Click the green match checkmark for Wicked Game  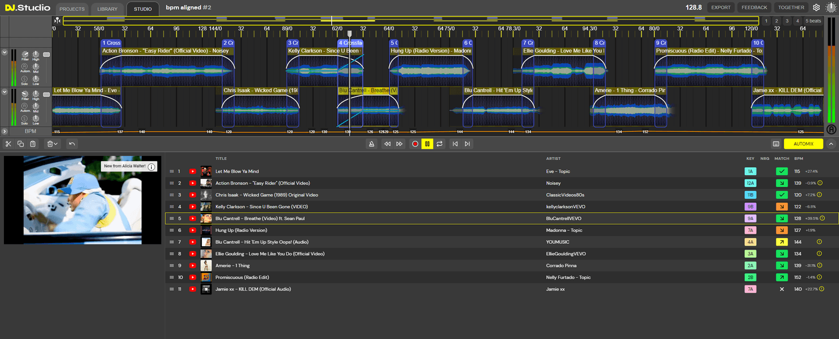(781, 195)
